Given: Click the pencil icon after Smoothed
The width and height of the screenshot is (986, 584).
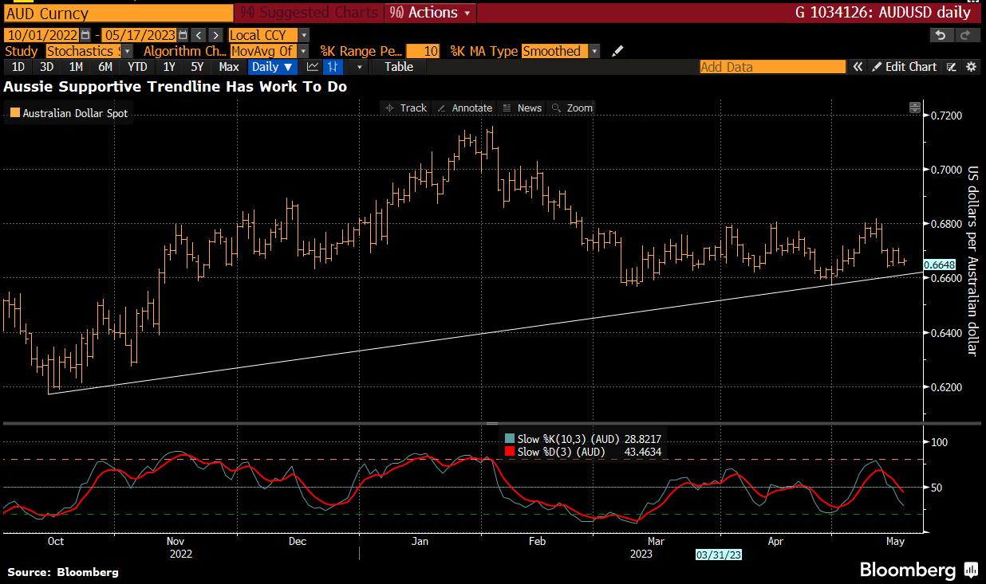Looking at the screenshot, I should [617, 51].
